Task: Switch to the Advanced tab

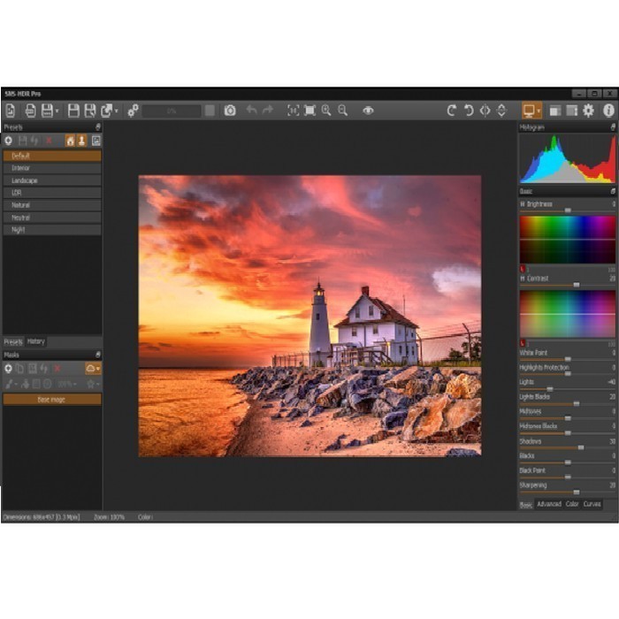Action: point(549,505)
